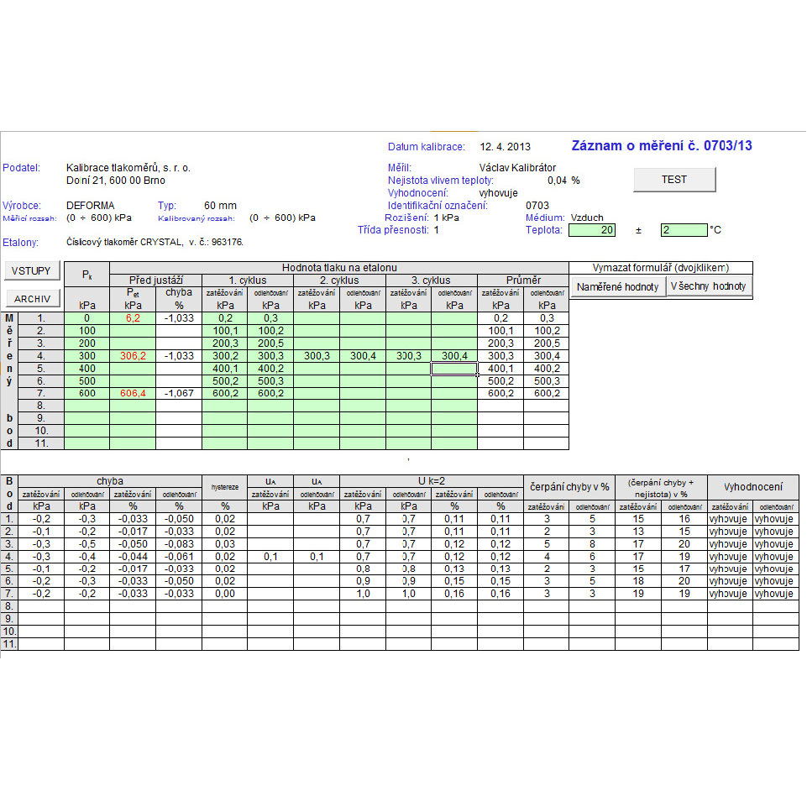Click the value 13 in results row 2
The image size is (807, 807).
click(x=638, y=531)
